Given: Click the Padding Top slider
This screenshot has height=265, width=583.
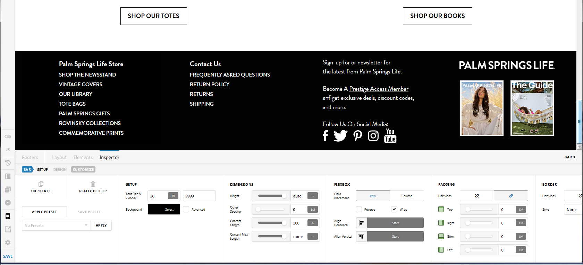Looking at the screenshot, I should tap(479, 209).
